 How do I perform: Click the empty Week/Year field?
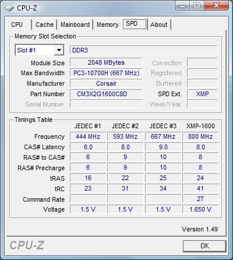tap(202, 104)
